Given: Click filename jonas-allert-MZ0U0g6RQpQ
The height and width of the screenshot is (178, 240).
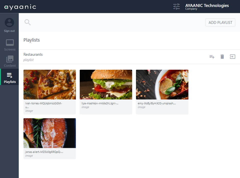Looking at the screenshot, I should 44,152.
